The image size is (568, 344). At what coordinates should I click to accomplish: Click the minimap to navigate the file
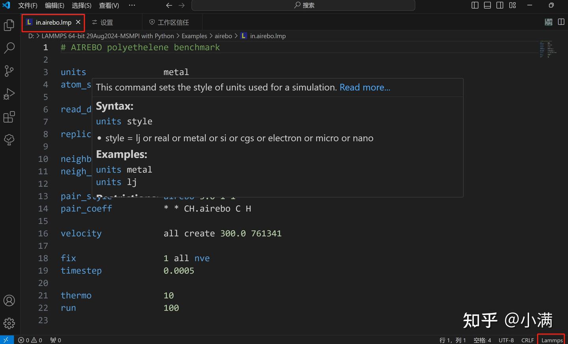click(549, 49)
